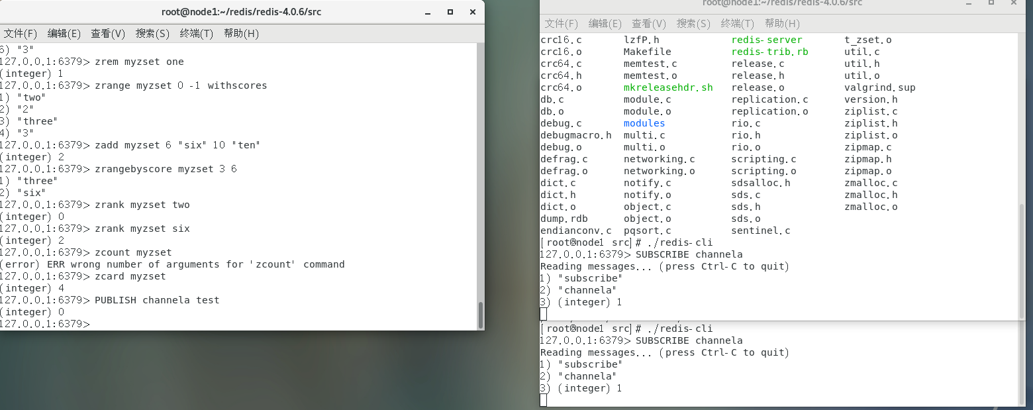Click debugmacro.h in the file listing

[x=576, y=135]
